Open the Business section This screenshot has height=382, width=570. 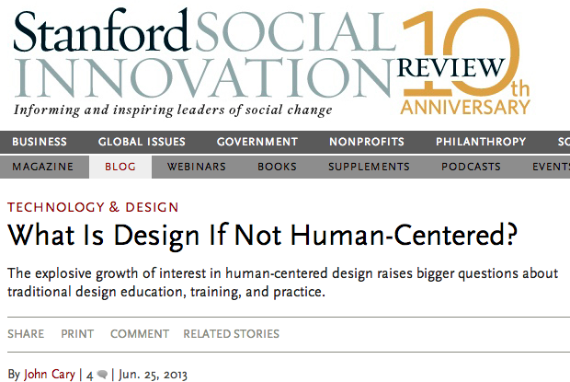pyautogui.click(x=40, y=142)
